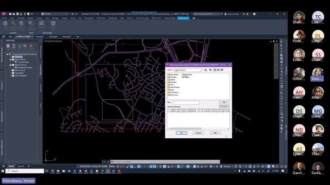
Task: Click the Add button in the dialog
Action: [224, 102]
